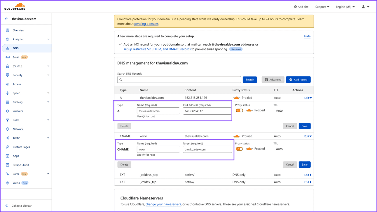Click the DNS network icon in sidebar

(8, 48)
